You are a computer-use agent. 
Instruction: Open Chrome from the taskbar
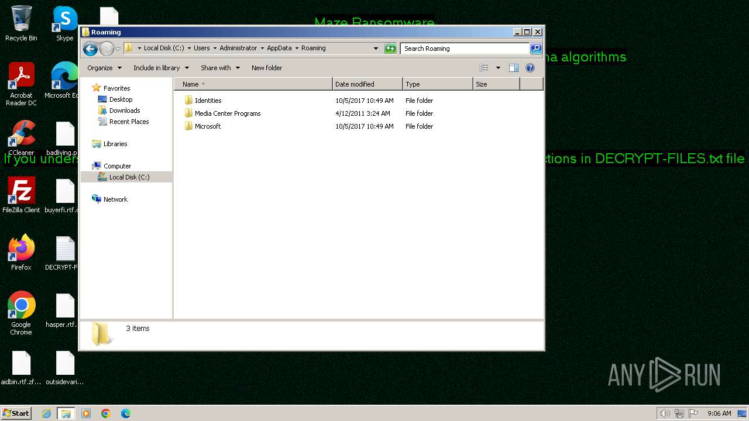coord(106,413)
